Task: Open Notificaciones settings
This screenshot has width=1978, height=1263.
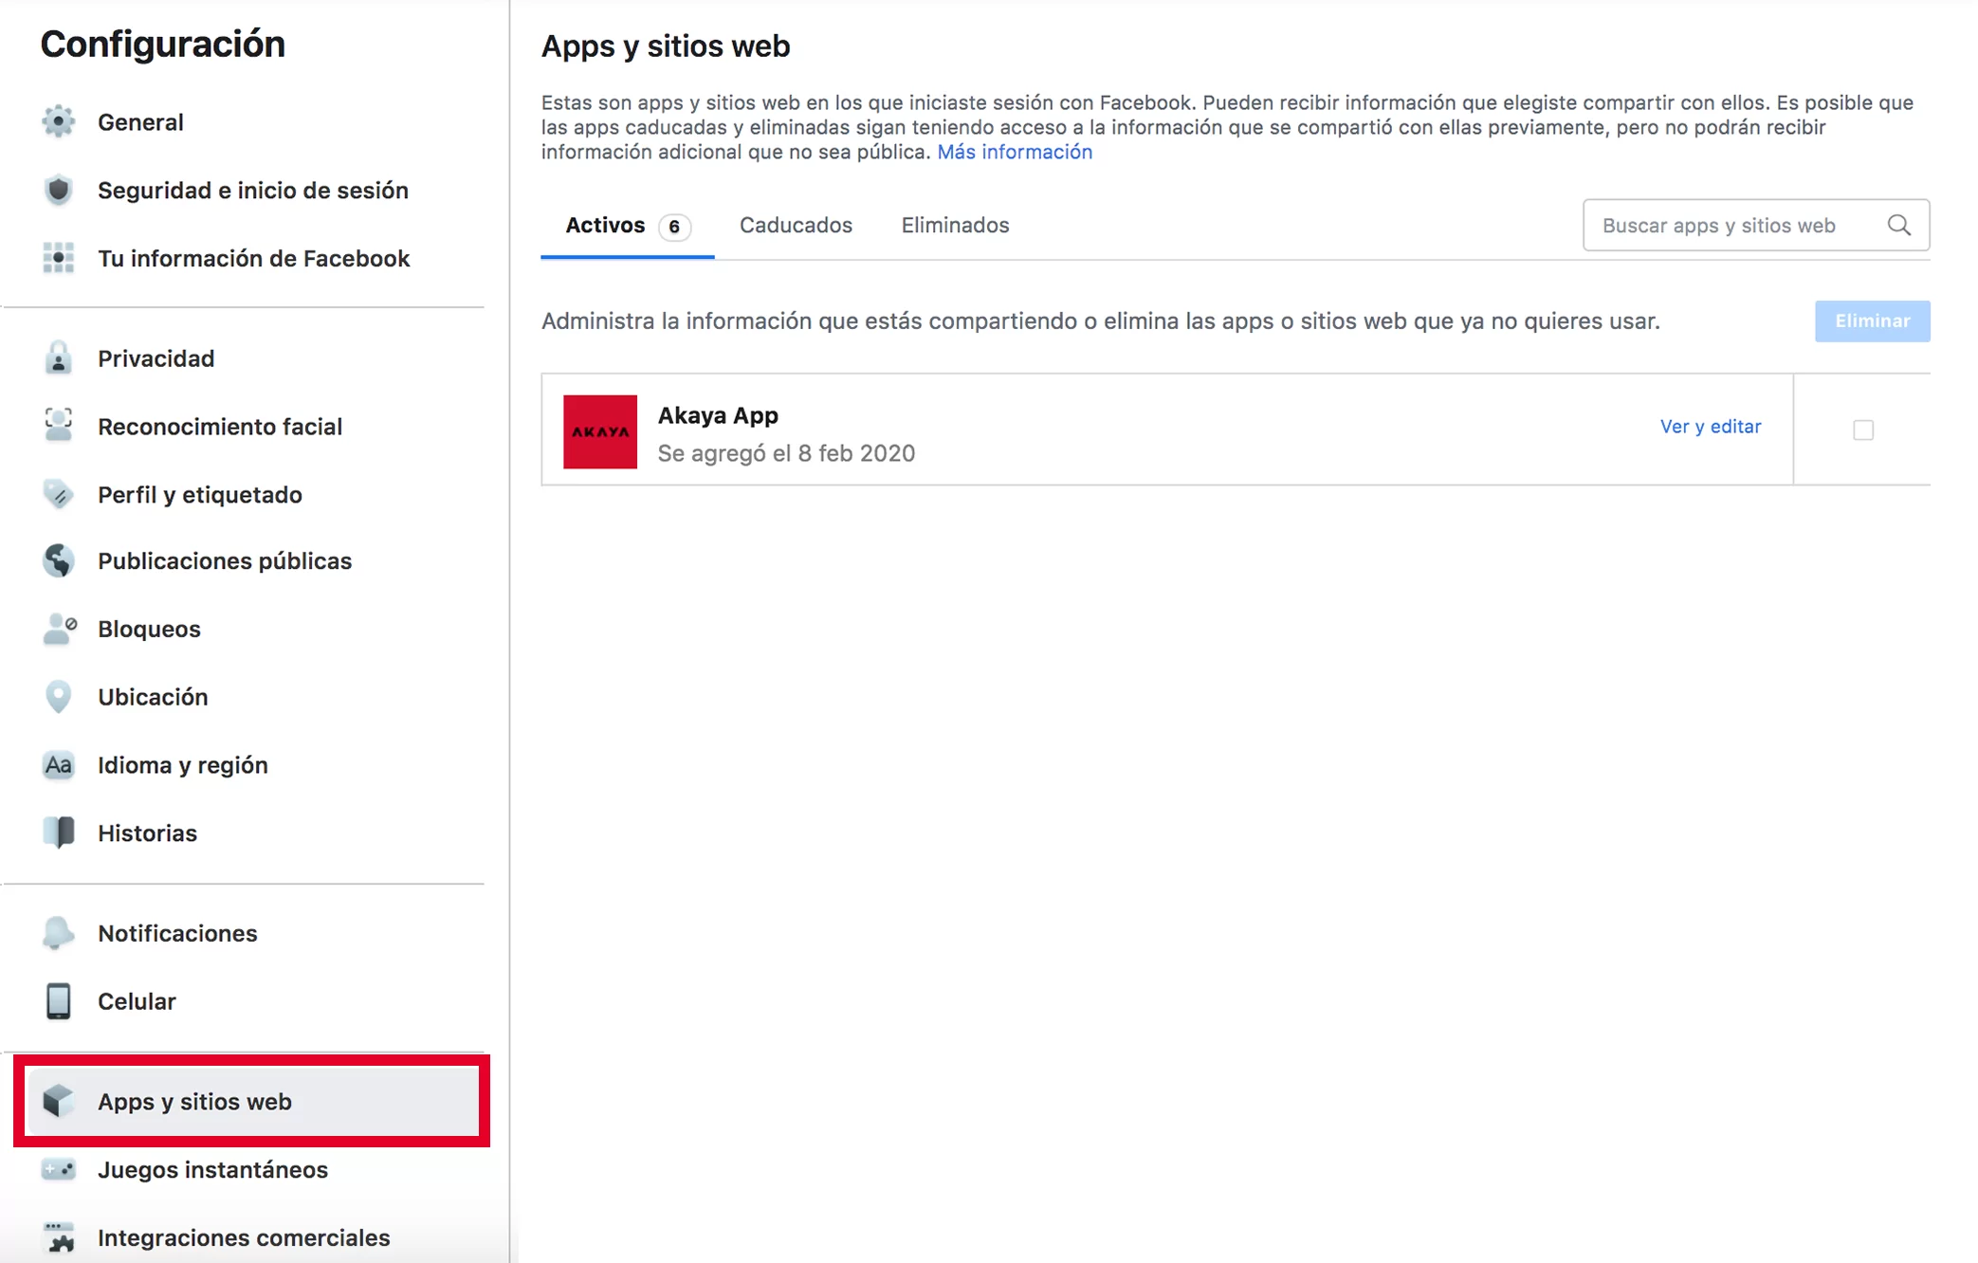Action: point(177,934)
